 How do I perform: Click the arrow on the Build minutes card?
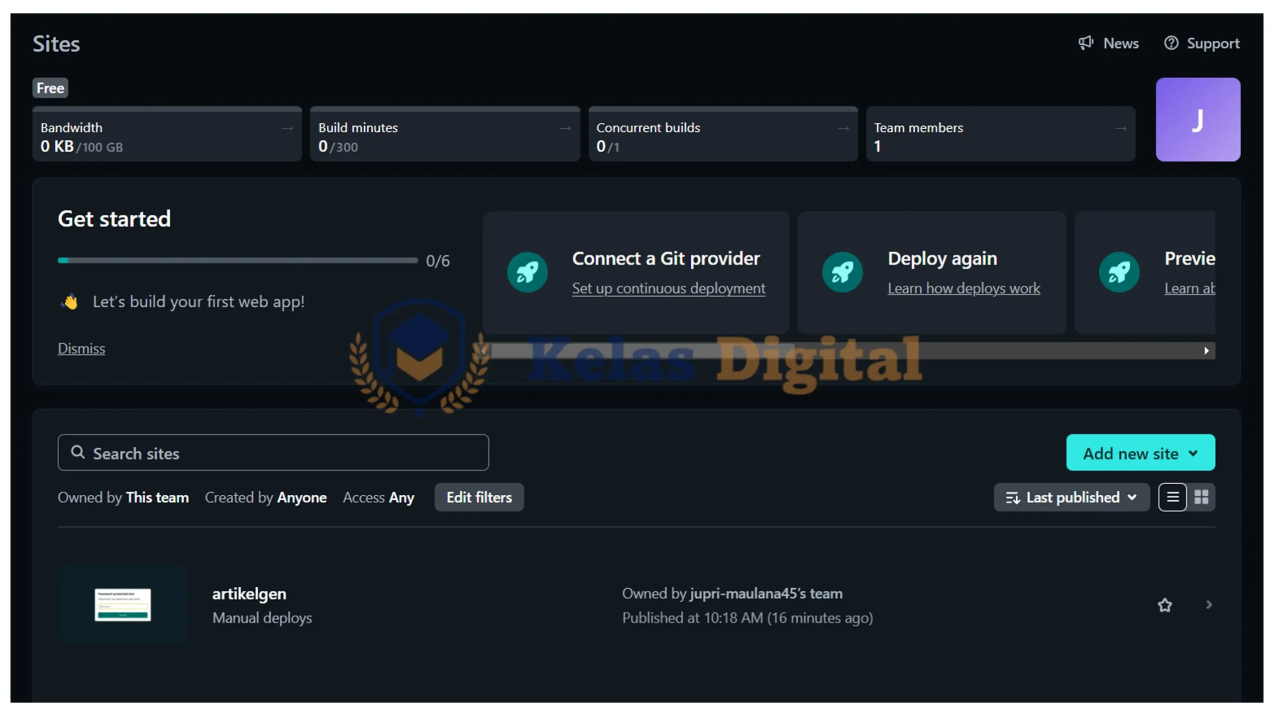(565, 128)
